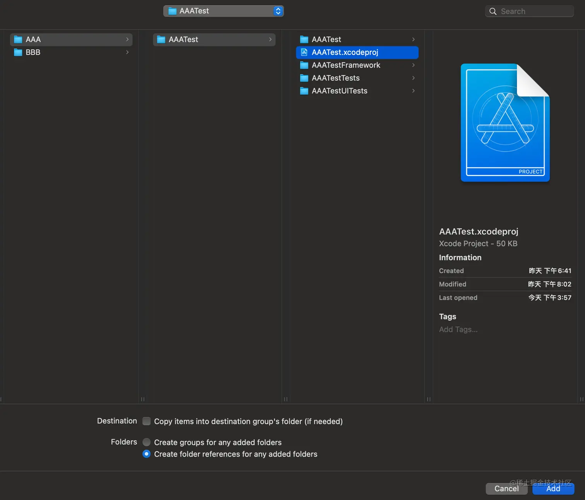Click the AAATest.xcodeproj title in preview pane
Image resolution: width=585 pixels, height=500 pixels.
(x=479, y=231)
